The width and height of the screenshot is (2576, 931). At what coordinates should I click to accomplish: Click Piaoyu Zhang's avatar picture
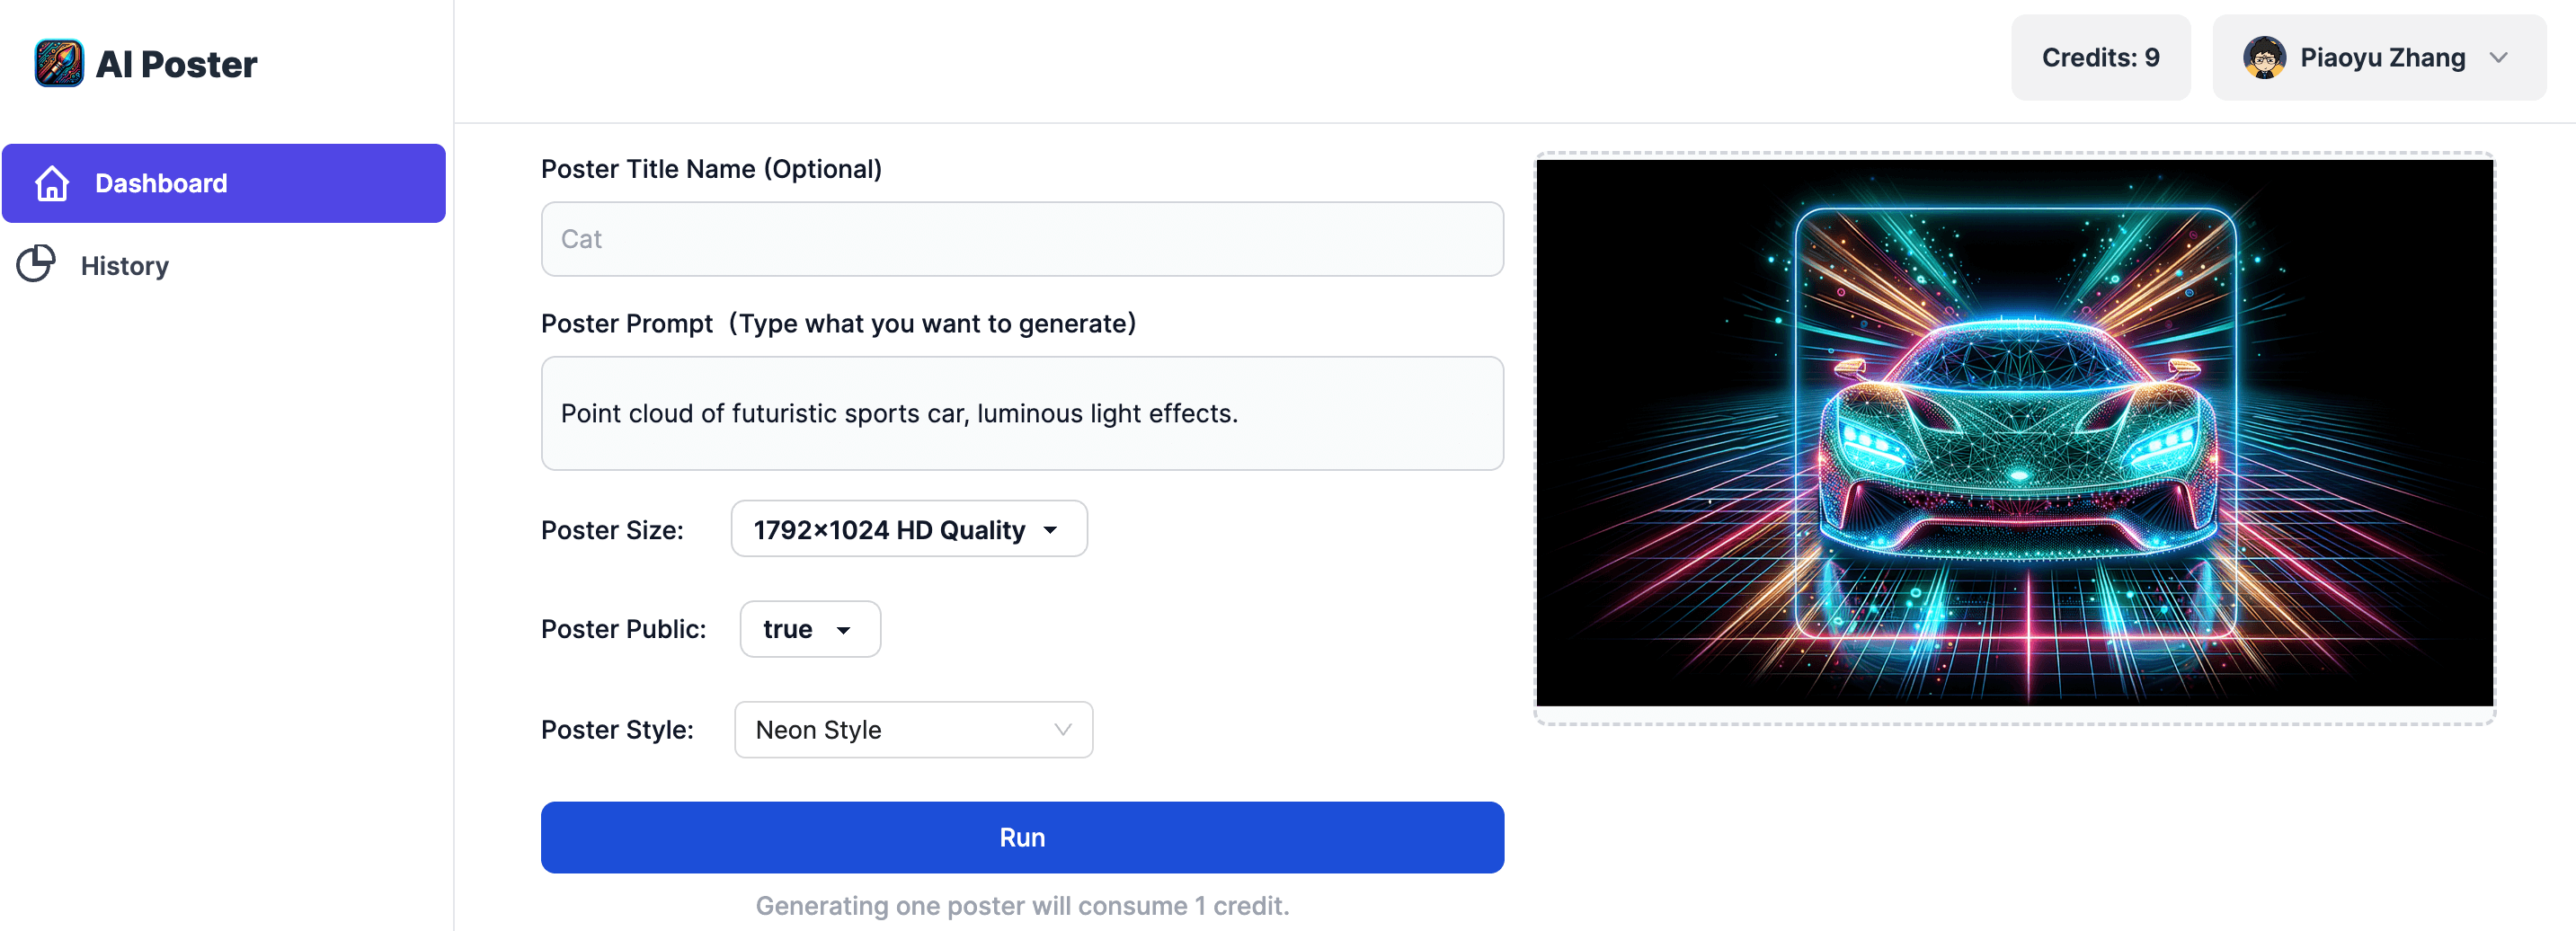pos(2264,57)
